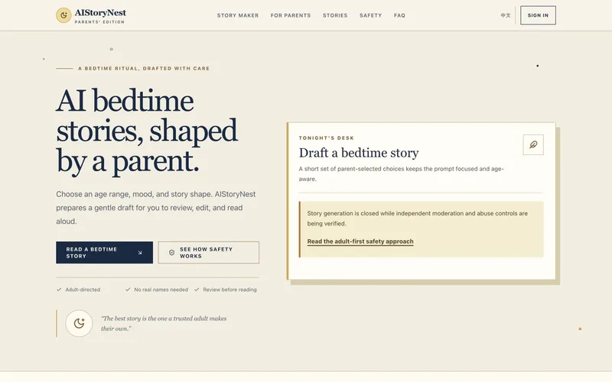Open the Story Maker menu item
Viewport: 612px width, 382px height.
238,15
